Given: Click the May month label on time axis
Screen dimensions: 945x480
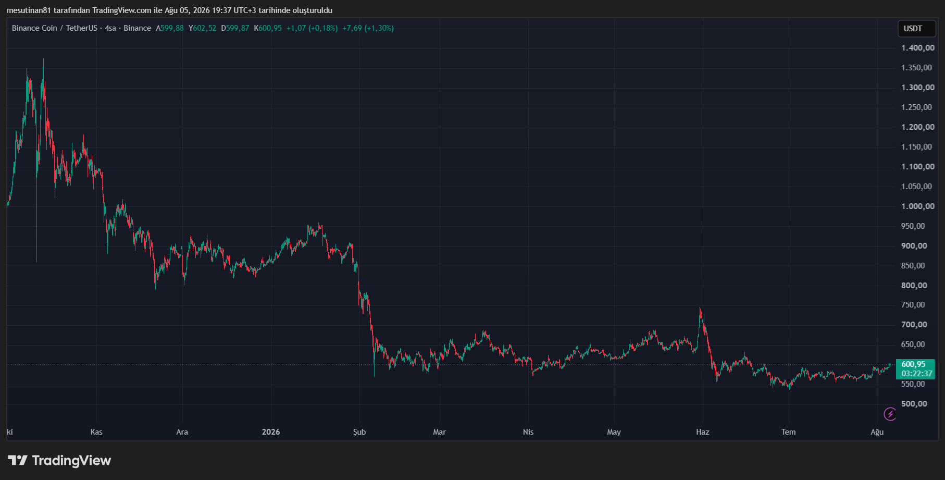Looking at the screenshot, I should pyautogui.click(x=614, y=432).
